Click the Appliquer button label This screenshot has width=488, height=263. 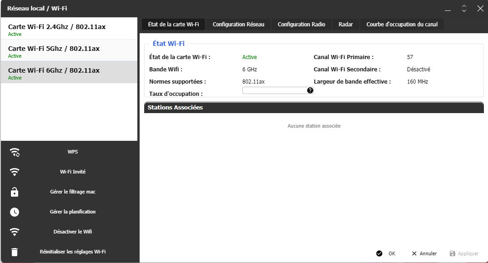468,253
